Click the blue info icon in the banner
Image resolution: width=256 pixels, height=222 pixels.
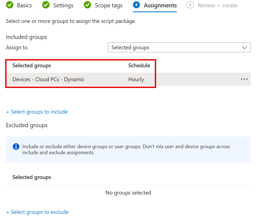point(16,147)
